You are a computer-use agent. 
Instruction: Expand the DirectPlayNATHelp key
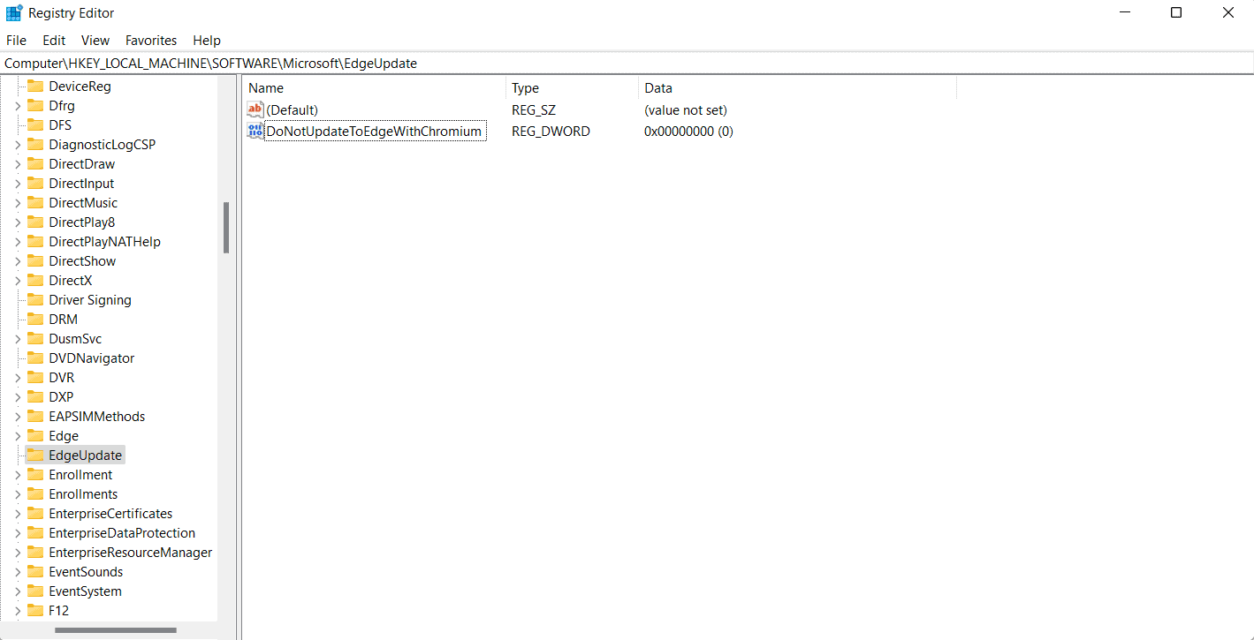(17, 242)
